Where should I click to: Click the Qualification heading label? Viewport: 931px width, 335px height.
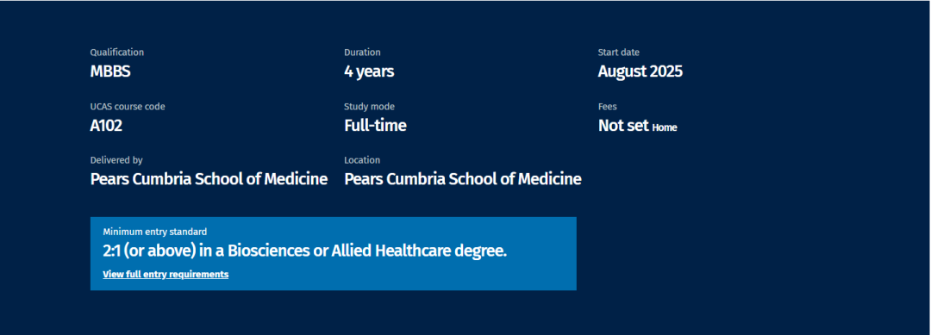[117, 53]
